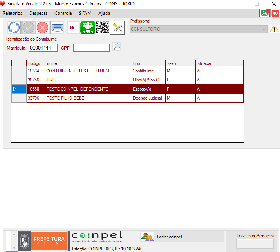Click the Prefeitura Pelotas logo
The height and width of the screenshot is (252, 280).
click(49, 241)
